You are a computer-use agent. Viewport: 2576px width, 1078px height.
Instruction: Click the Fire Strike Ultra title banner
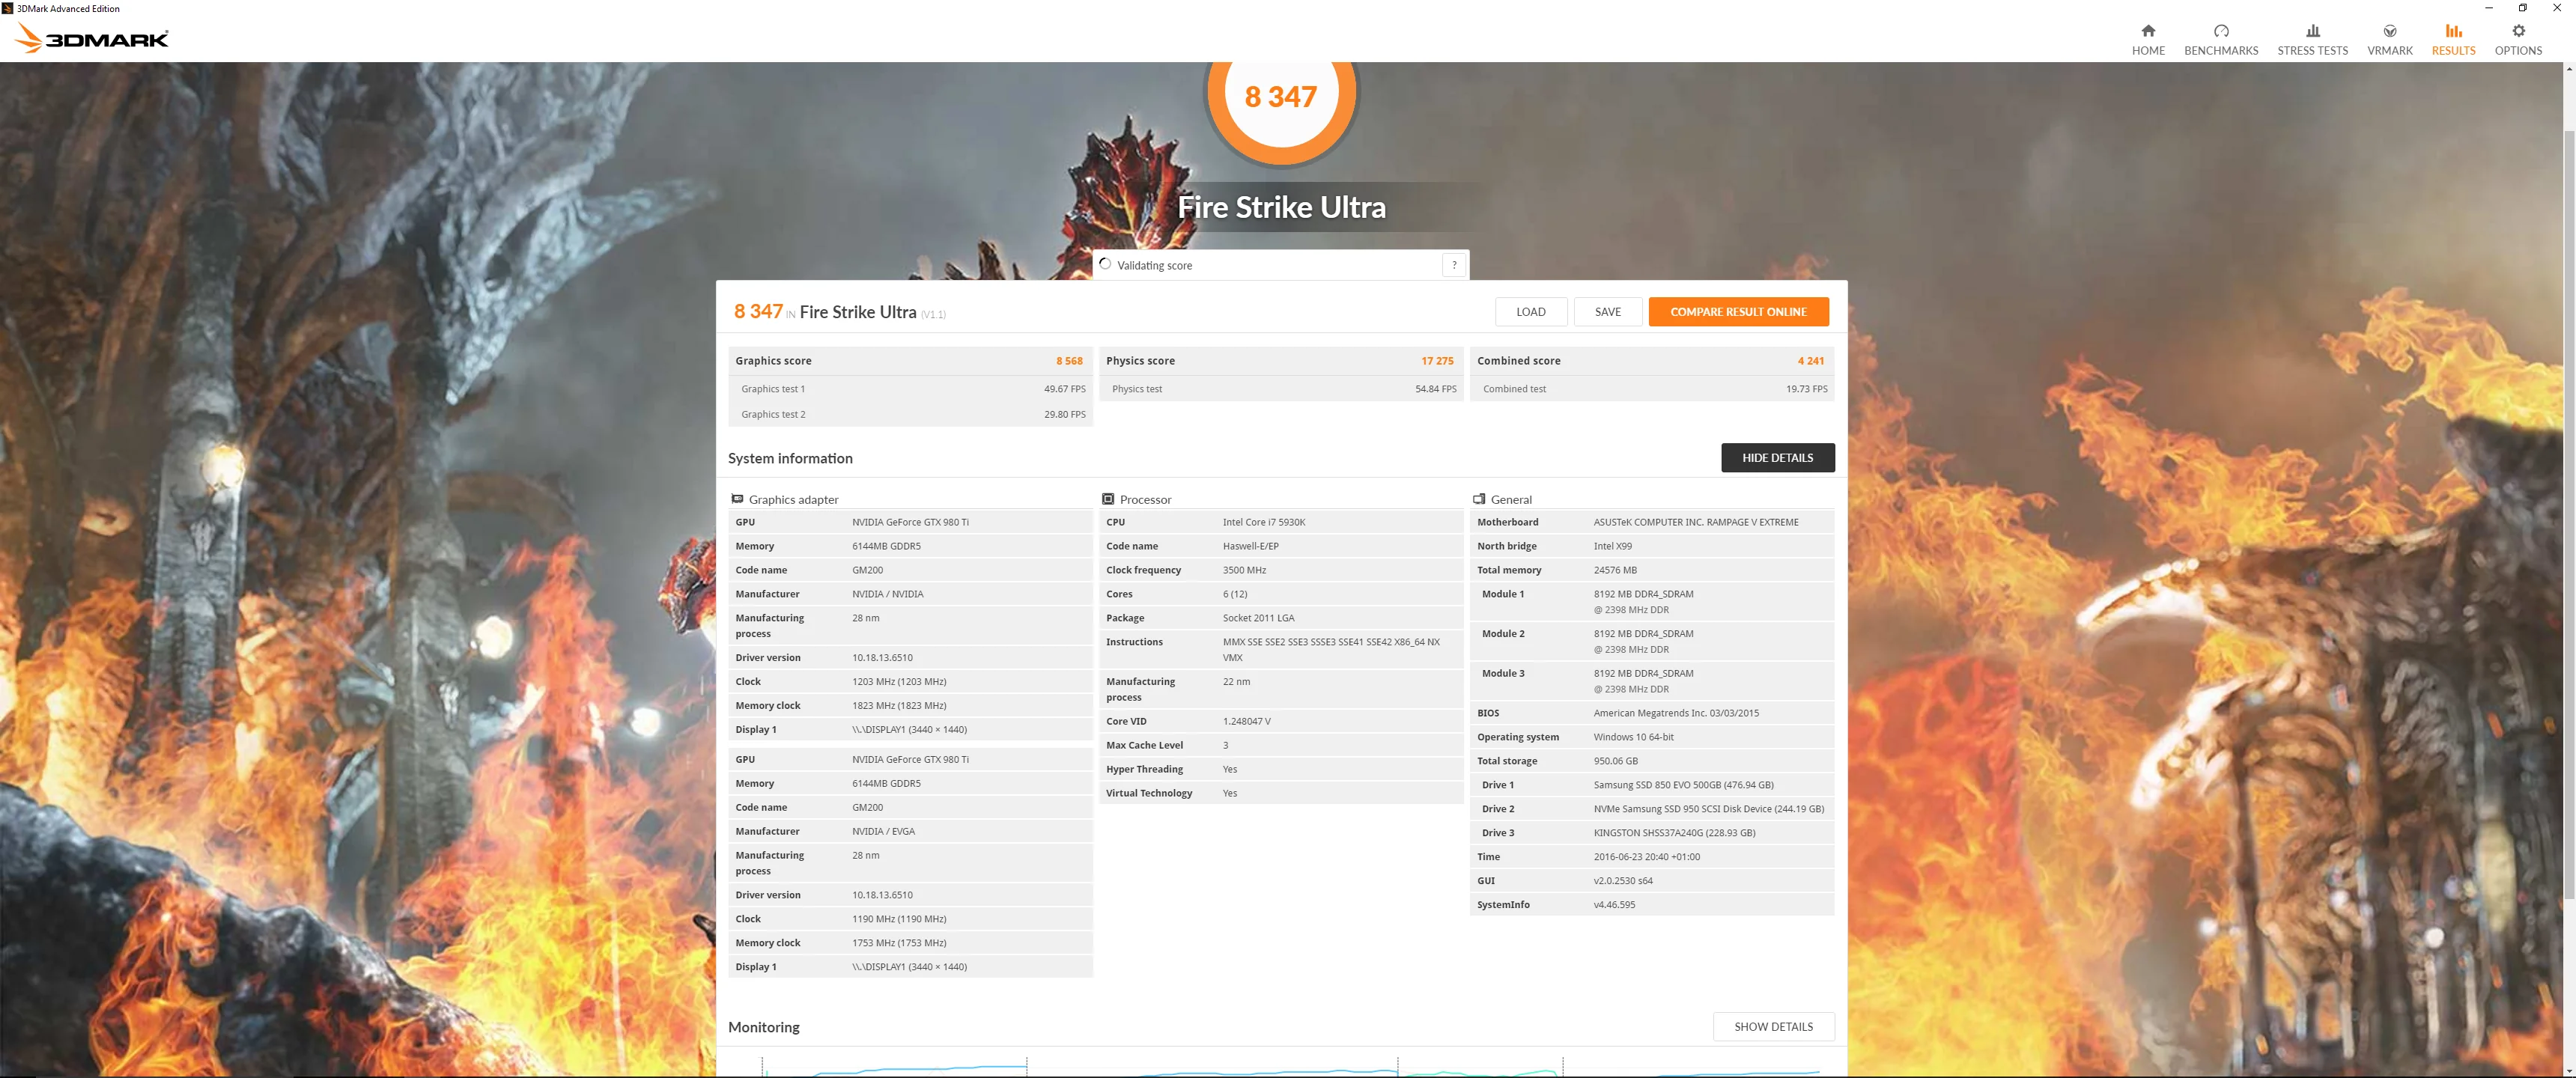pyautogui.click(x=1281, y=207)
